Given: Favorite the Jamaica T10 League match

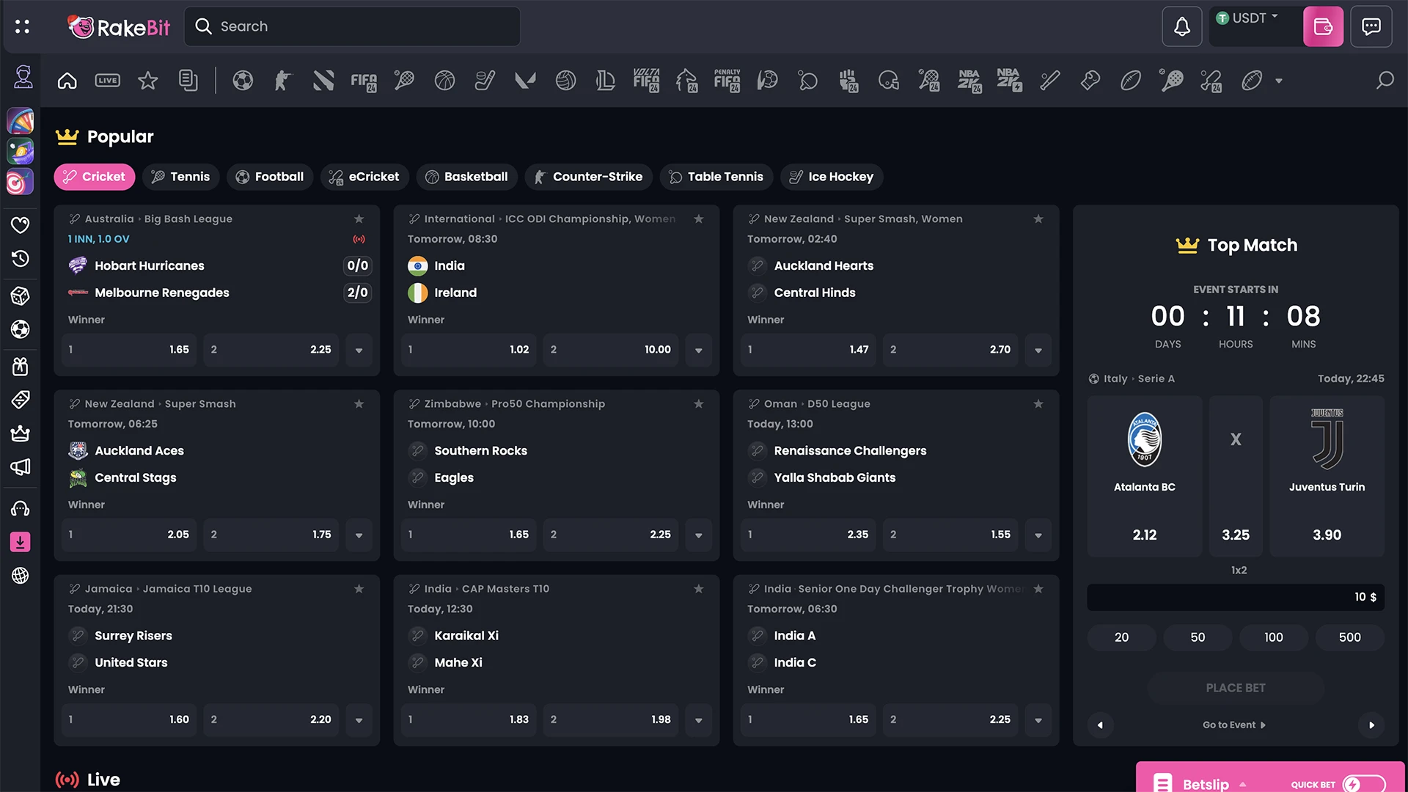Looking at the screenshot, I should tap(359, 588).
